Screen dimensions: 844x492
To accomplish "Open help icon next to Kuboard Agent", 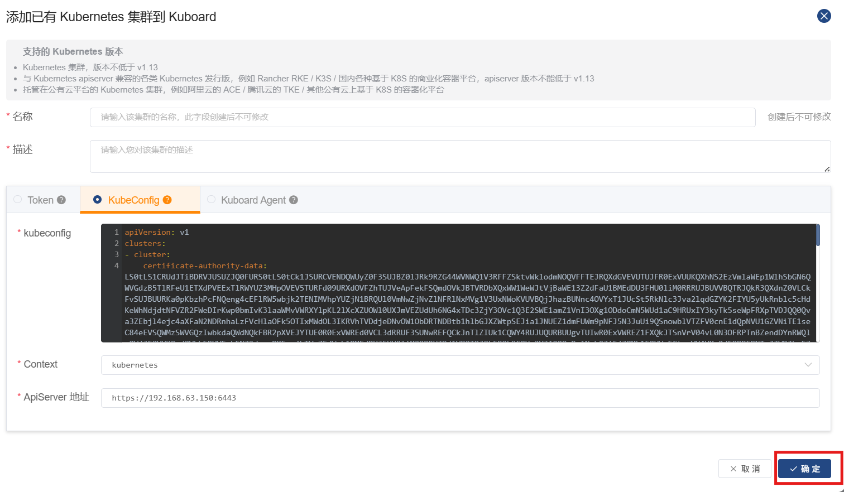I will coord(294,200).
